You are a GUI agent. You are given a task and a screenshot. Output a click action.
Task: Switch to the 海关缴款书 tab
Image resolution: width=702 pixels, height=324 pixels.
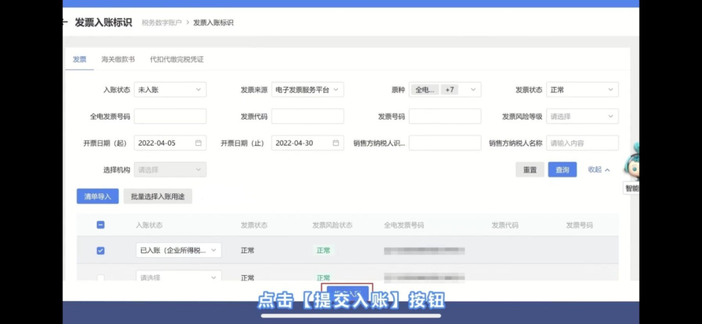click(118, 59)
